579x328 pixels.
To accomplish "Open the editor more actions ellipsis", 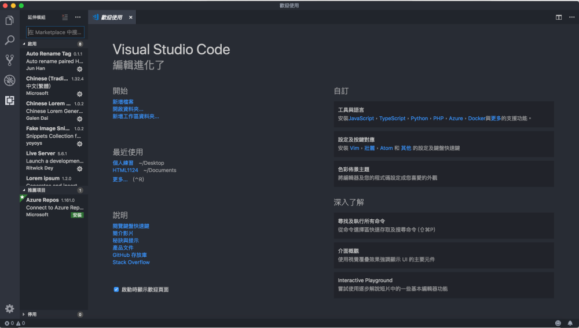I will coord(571,17).
